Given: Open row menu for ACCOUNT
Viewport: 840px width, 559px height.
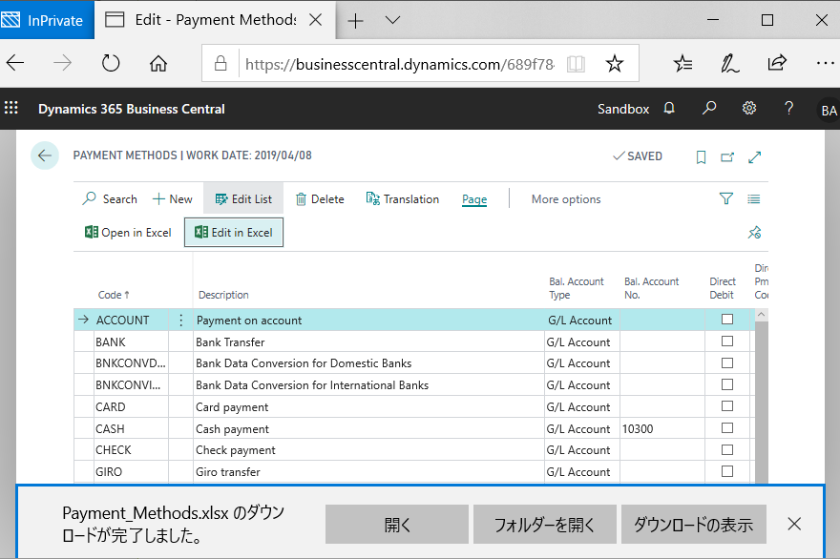Looking at the screenshot, I should (x=181, y=321).
